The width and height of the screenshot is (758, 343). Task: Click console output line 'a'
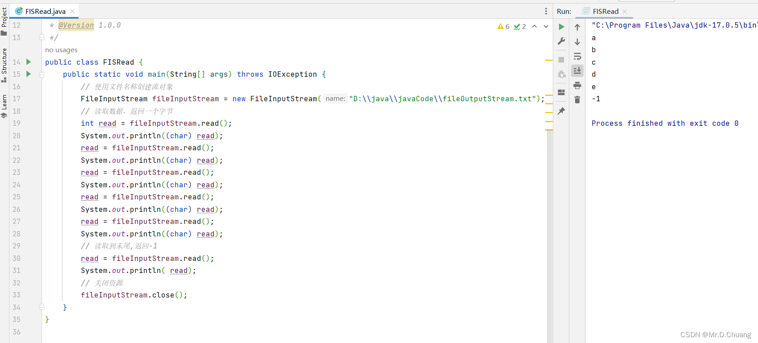pyautogui.click(x=594, y=38)
